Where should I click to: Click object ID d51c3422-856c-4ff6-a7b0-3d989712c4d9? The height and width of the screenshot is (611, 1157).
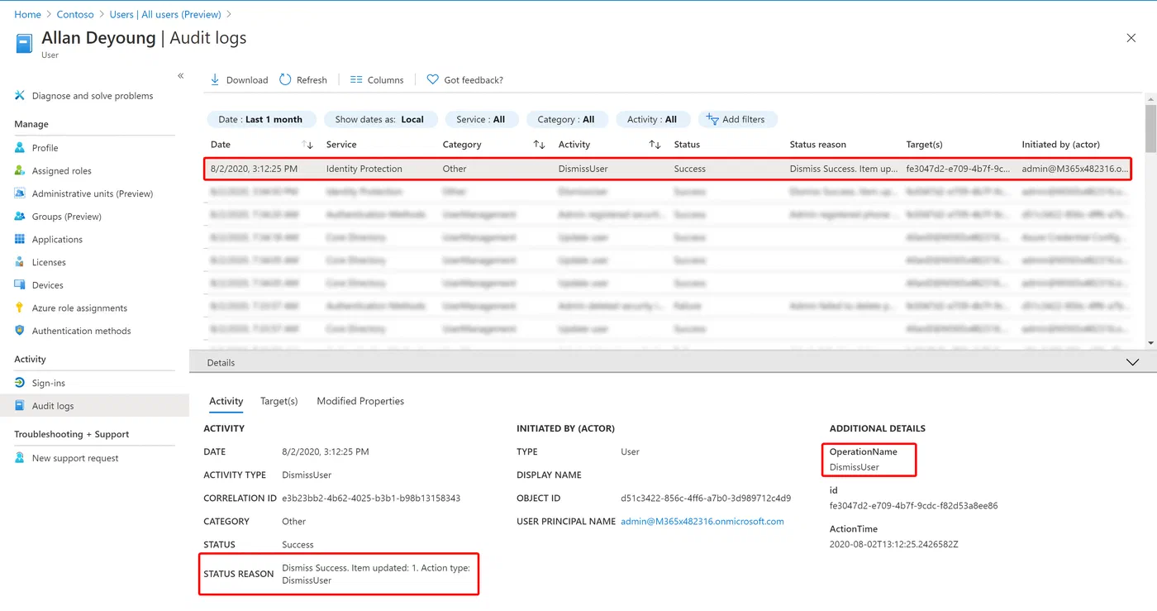click(x=706, y=499)
